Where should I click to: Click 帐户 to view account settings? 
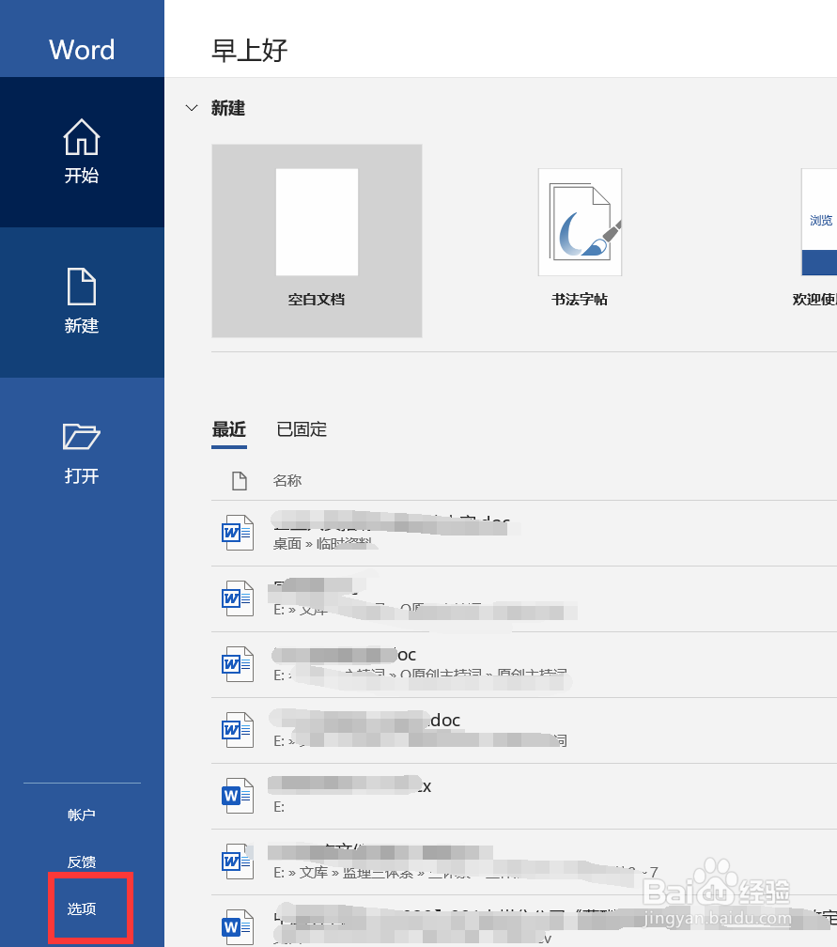pos(82,815)
